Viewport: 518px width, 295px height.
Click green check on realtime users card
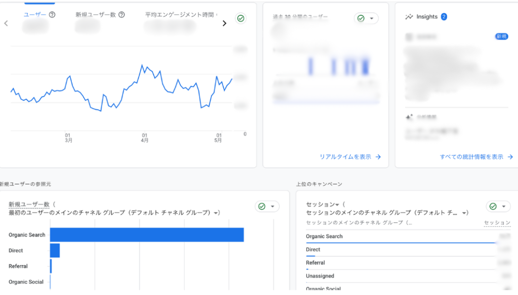pyautogui.click(x=361, y=19)
